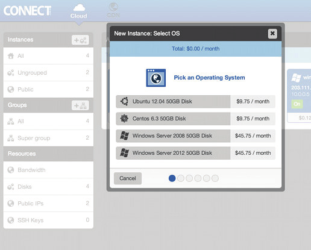This screenshot has height=250, width=311.
Task: Open Ungrouped instances list
Action: point(48,73)
